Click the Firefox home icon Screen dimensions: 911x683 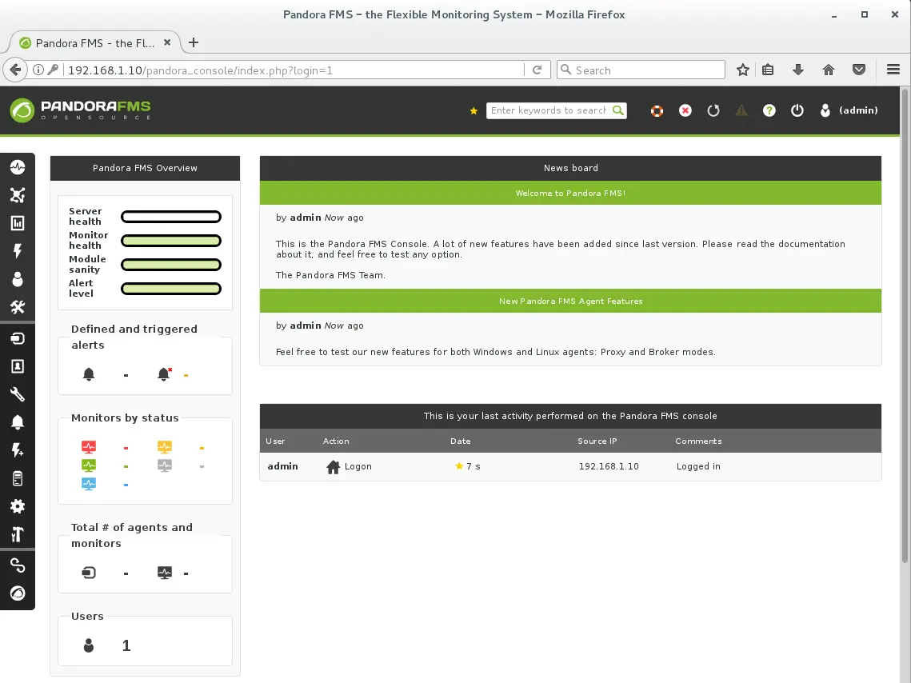click(x=829, y=70)
